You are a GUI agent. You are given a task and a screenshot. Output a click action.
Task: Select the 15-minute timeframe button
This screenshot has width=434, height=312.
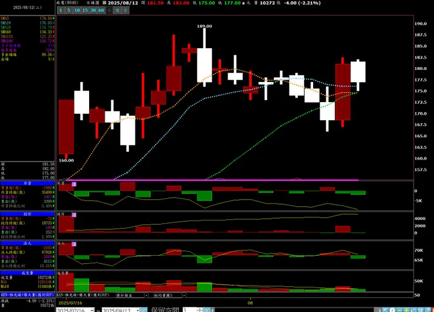pyautogui.click(x=85, y=10)
